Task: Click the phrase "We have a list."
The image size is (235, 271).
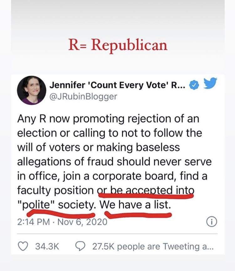Action: [136, 205]
